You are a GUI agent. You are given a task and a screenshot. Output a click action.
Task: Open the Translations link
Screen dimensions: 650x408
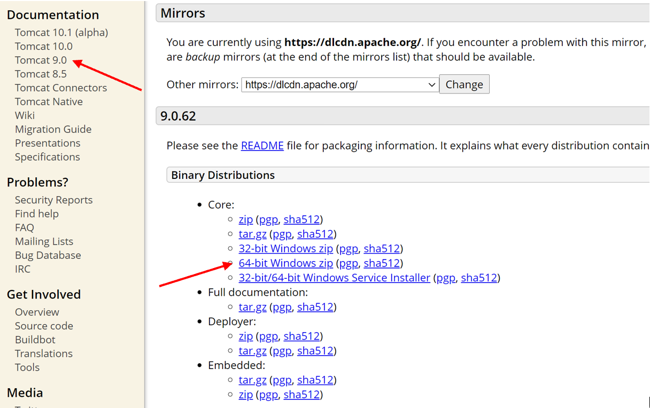tap(44, 354)
